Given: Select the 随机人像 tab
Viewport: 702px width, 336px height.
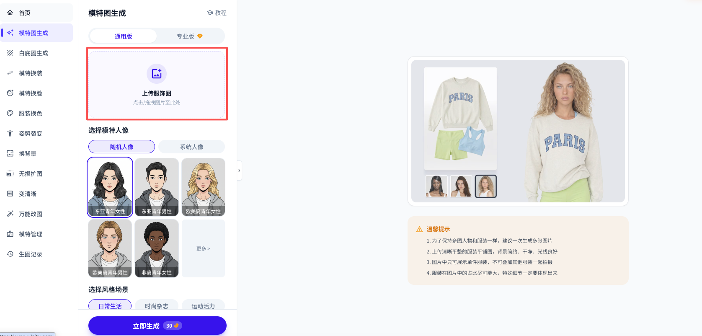Looking at the screenshot, I should (x=121, y=147).
